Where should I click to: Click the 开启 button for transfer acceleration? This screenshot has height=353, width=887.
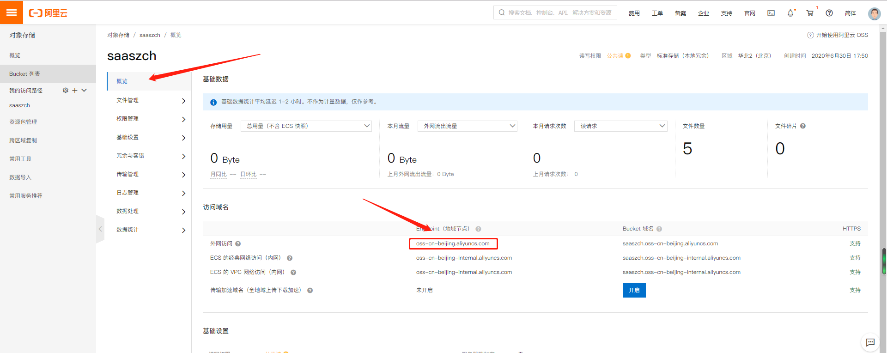click(634, 290)
